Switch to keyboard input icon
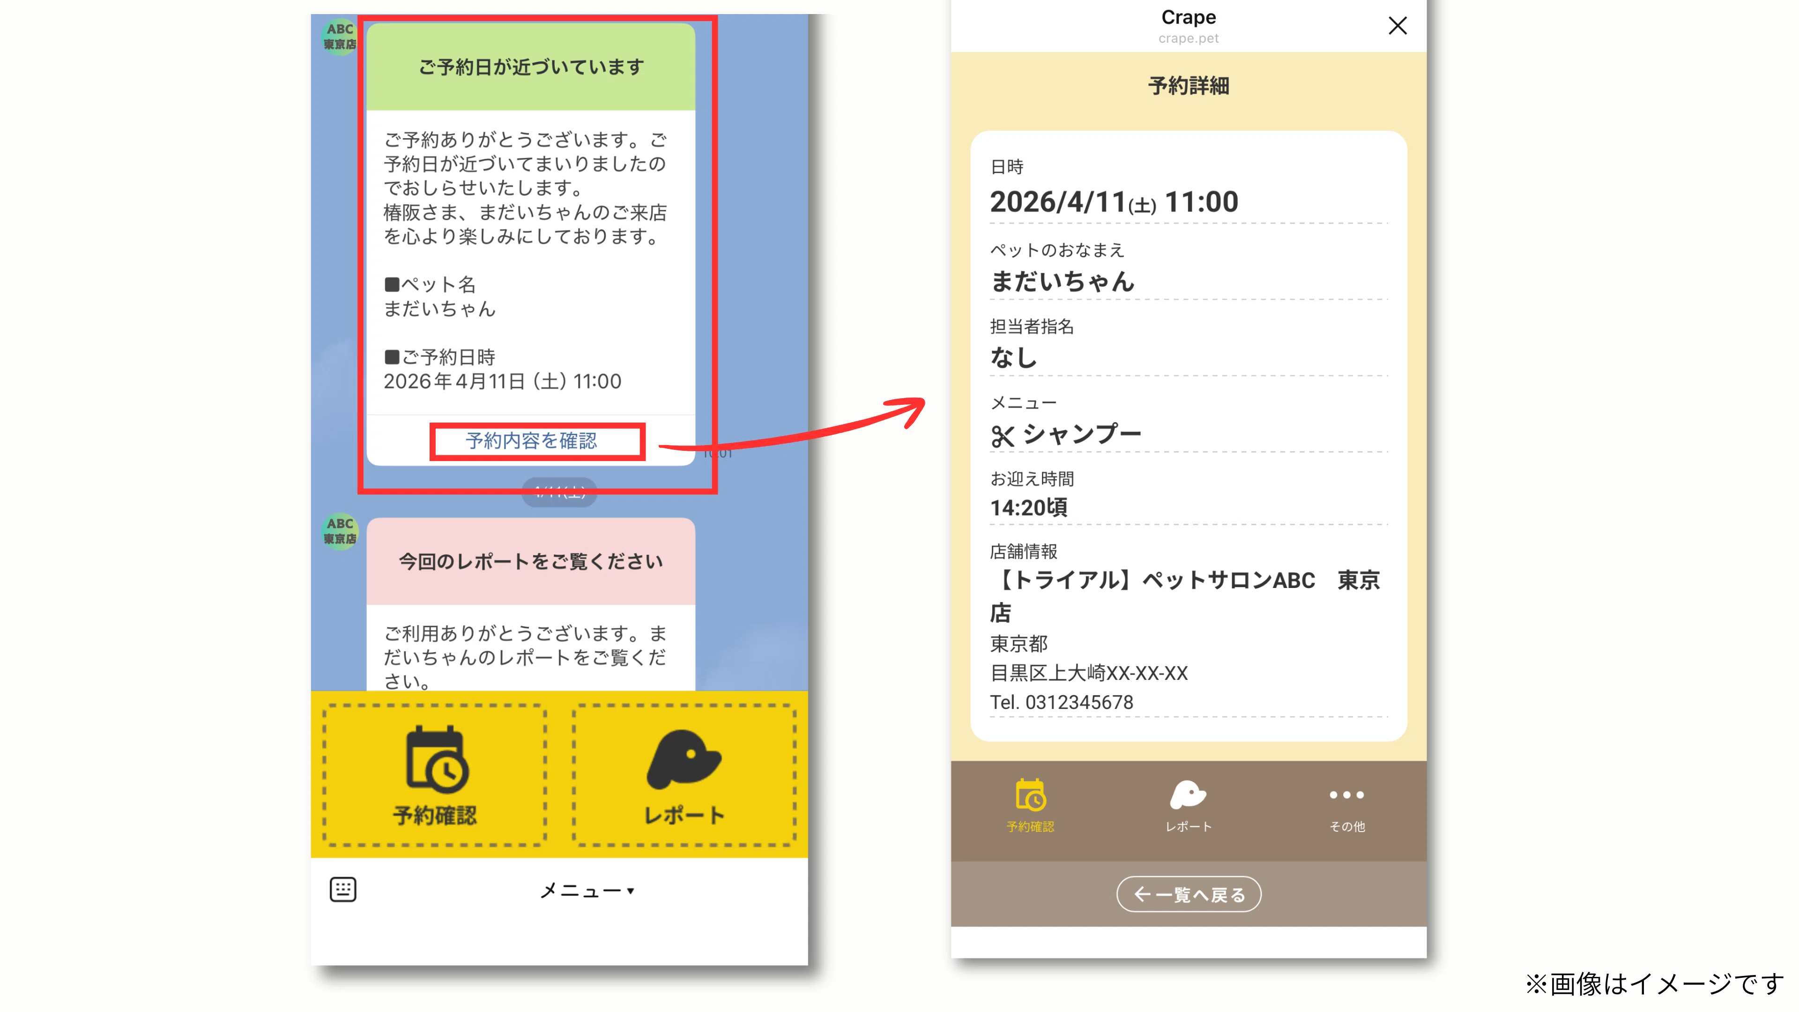The height and width of the screenshot is (1012, 1799). click(342, 890)
